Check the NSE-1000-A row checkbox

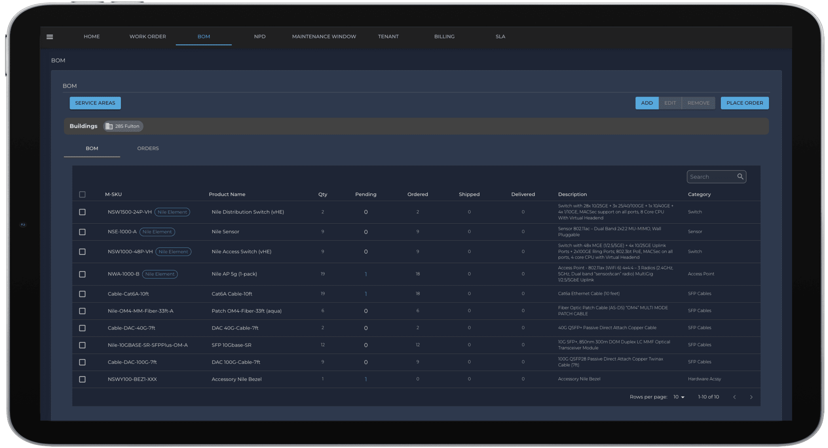[x=82, y=232]
